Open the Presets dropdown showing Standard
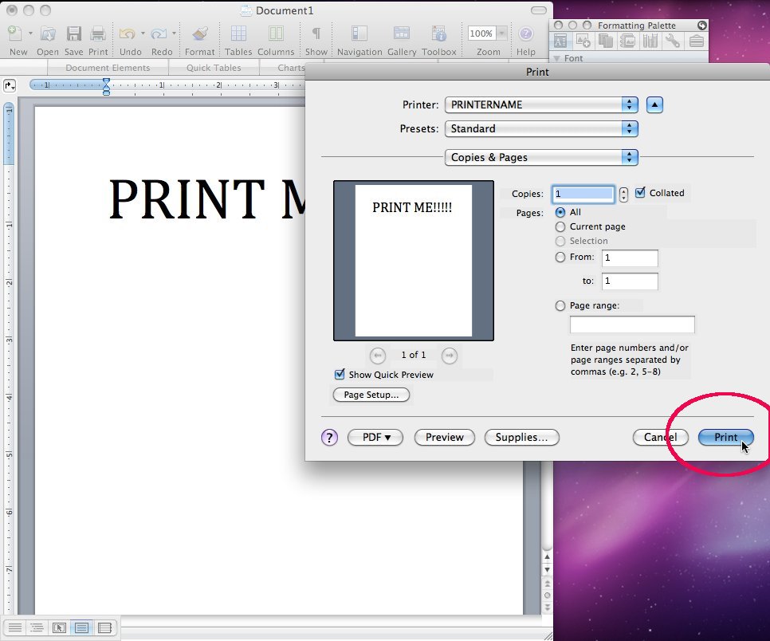770x641 pixels. (x=540, y=128)
